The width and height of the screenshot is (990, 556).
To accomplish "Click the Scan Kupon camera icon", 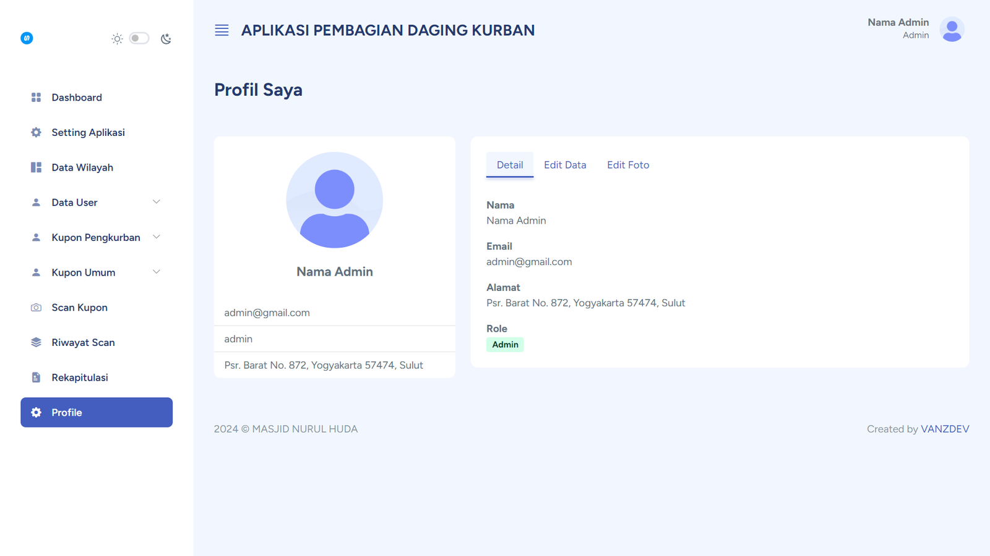I will (36, 308).
